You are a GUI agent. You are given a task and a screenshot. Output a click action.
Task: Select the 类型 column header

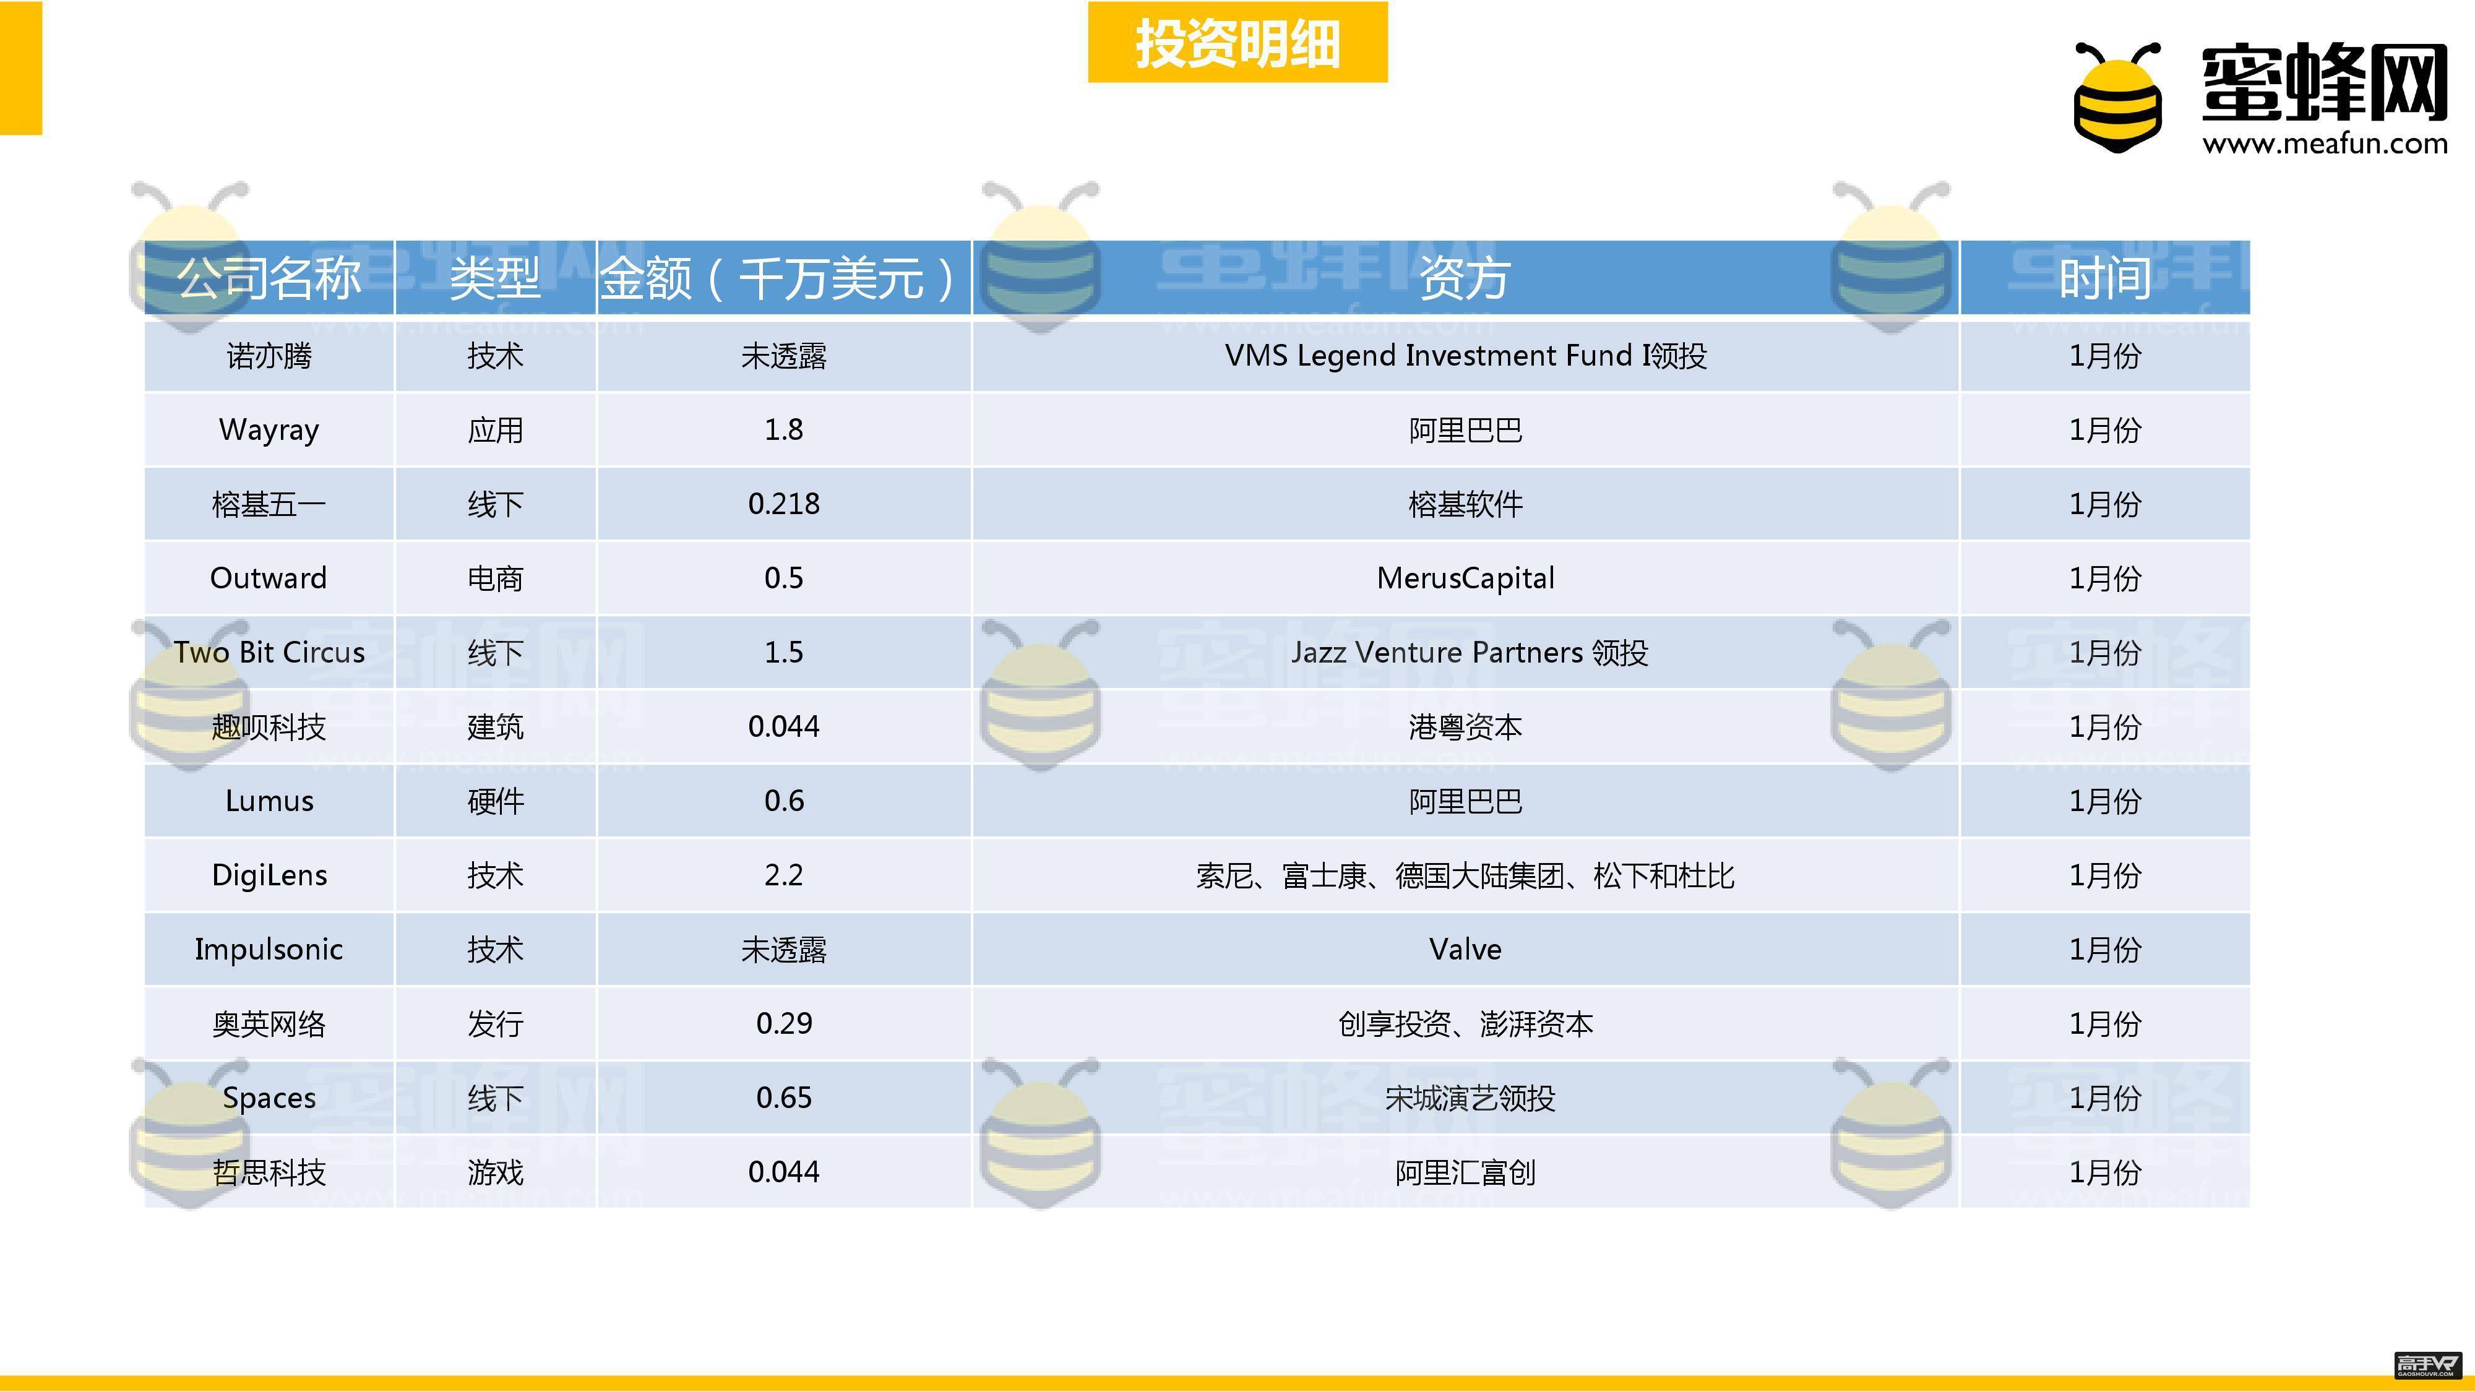point(495,278)
